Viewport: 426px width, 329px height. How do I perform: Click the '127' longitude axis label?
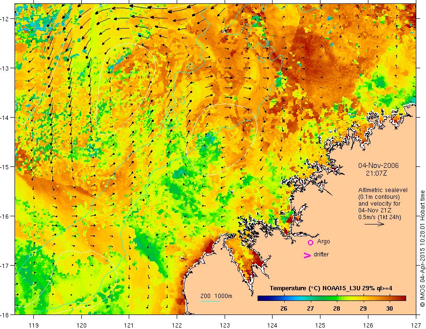416,325
